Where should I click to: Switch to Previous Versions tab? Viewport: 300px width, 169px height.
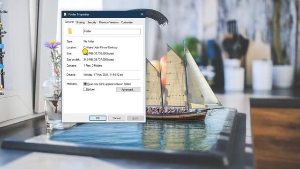click(x=109, y=23)
